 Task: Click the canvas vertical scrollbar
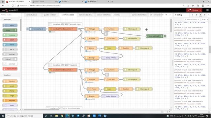pos(171,26)
